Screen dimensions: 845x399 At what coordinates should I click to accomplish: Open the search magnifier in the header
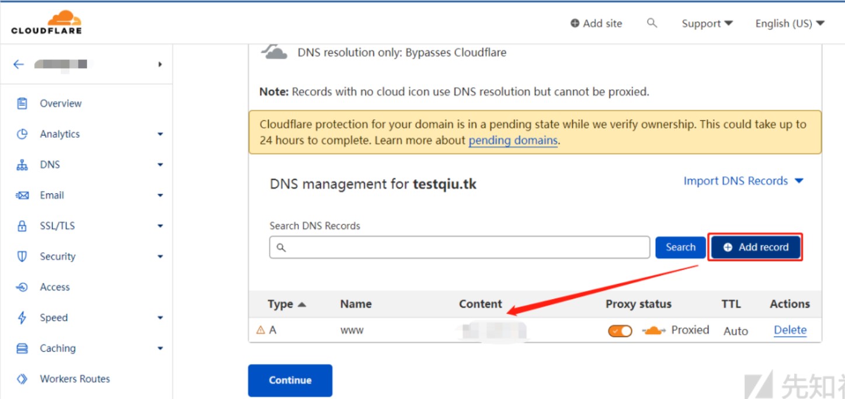pyautogui.click(x=652, y=23)
